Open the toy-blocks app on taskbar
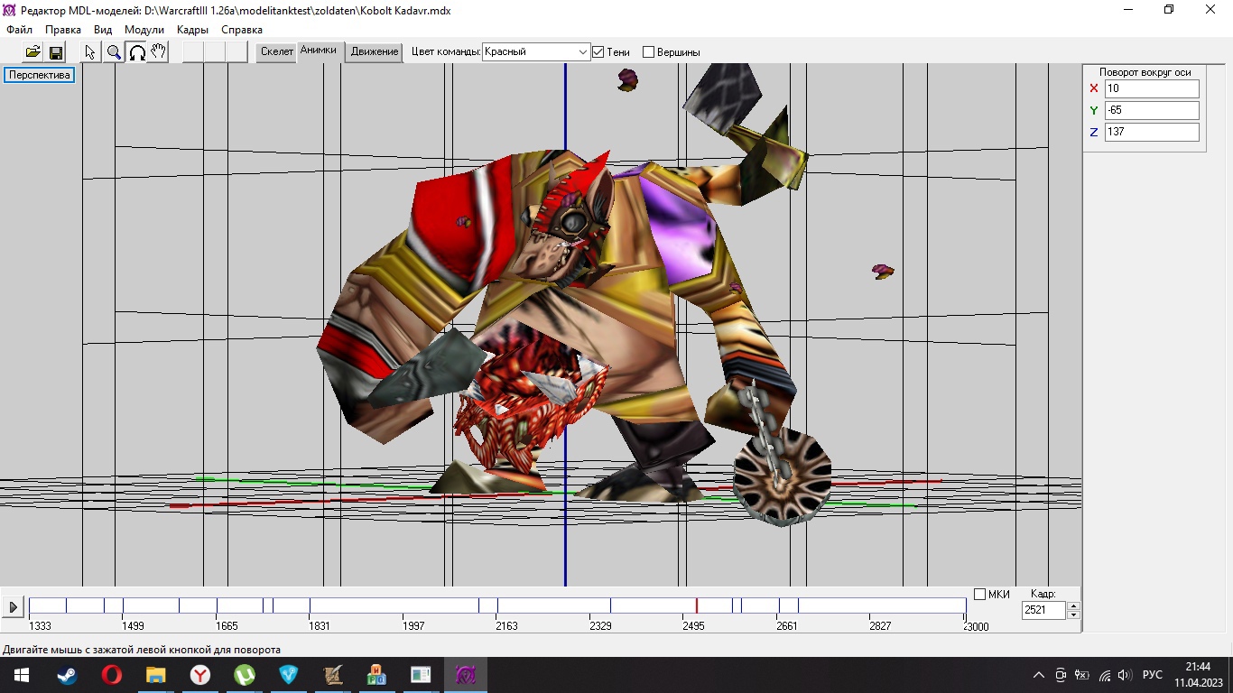Viewport: 1233px width, 693px height. [377, 675]
